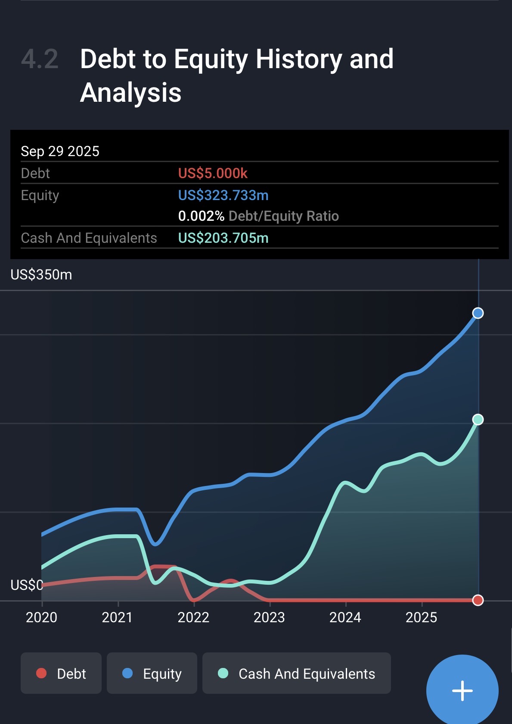Tap the 2022 x-axis label
512x724 pixels.
[x=193, y=617]
